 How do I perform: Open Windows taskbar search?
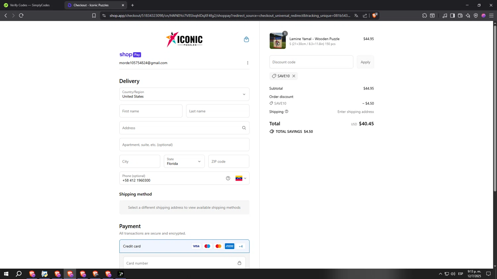click(x=19, y=274)
